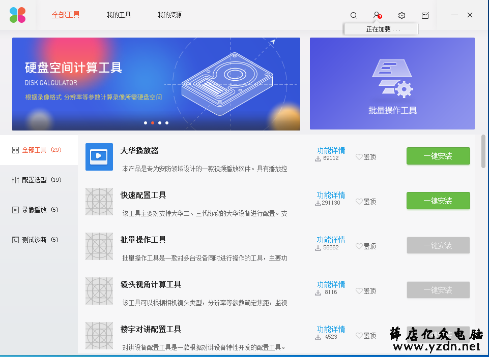Viewport: 489px width, 357px height.
Task: Switch to the 我的工具 tab
Action: pyautogui.click(x=119, y=15)
